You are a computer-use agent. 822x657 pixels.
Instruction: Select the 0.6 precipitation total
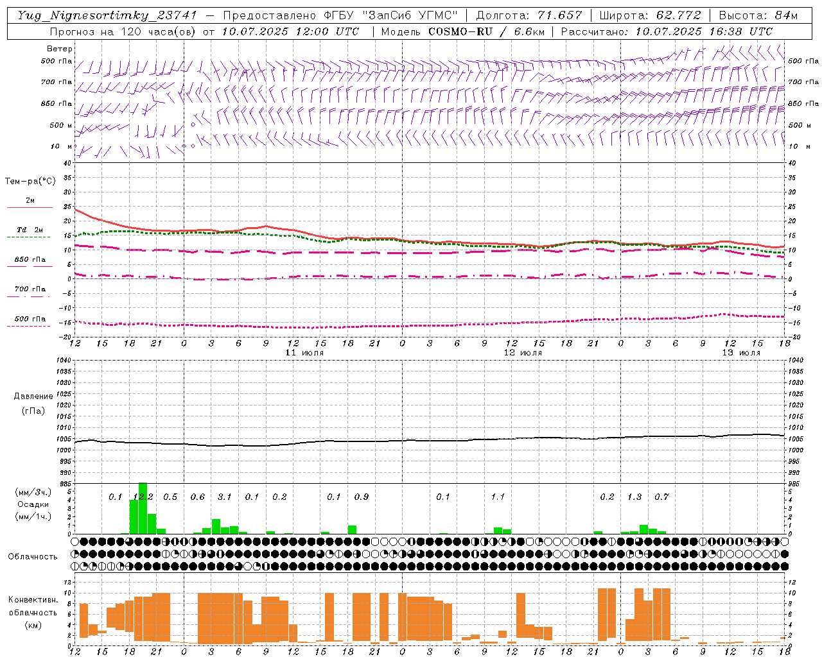pos(198,497)
